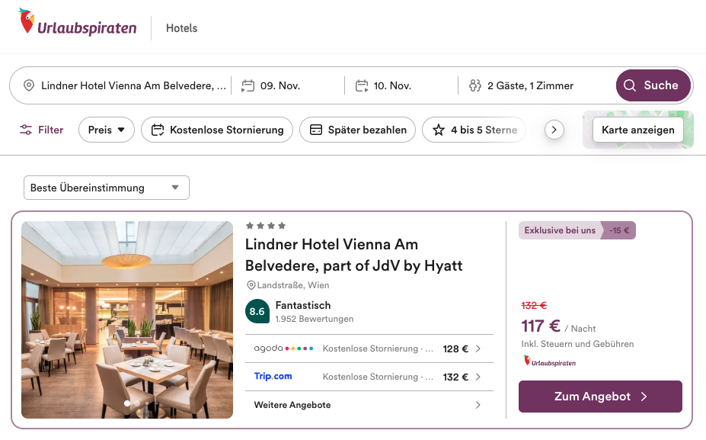Open Beste Übereinstimmung sort dropdown
This screenshot has height=440, width=706.
coord(106,188)
